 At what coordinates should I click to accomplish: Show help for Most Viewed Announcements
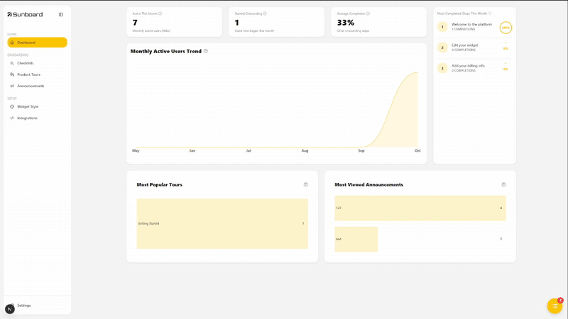[504, 184]
